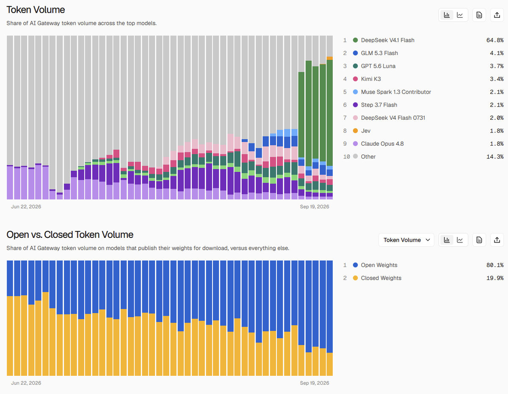Click GPT 5.6 Luna teal color dot
Screen dimensions: 508x394
point(355,66)
